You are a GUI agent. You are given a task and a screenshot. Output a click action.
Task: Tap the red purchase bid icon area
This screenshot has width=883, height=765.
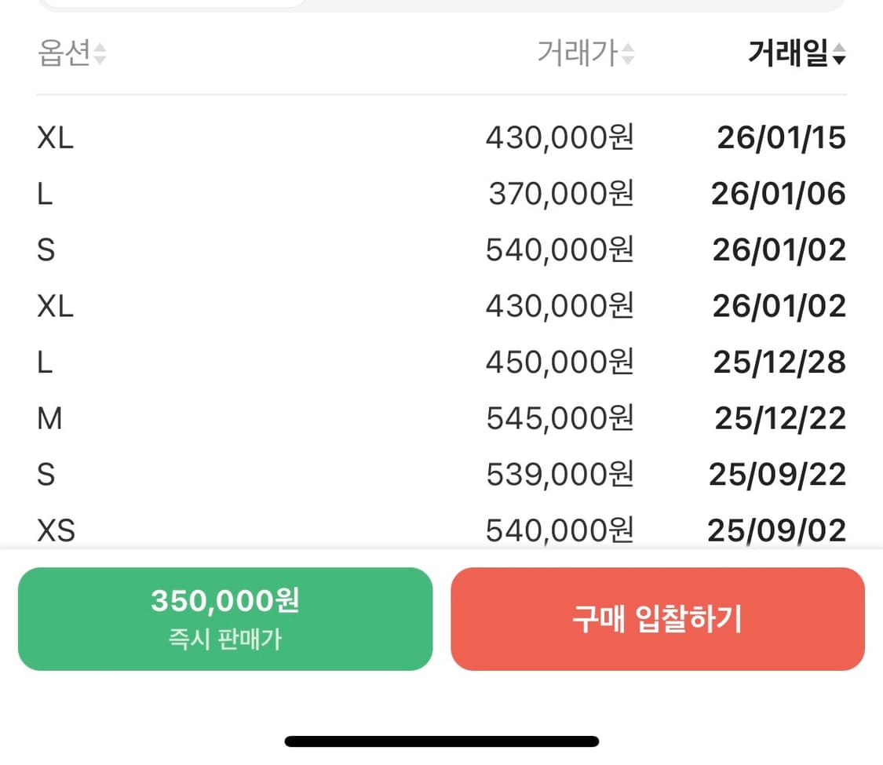click(x=658, y=619)
